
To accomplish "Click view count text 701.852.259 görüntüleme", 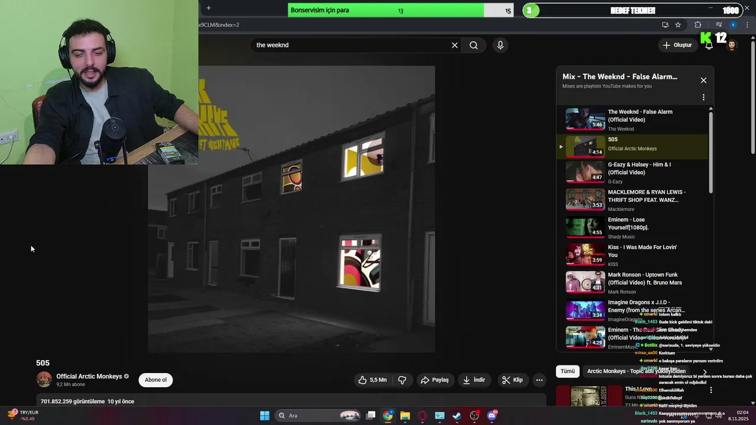I will pos(73,401).
